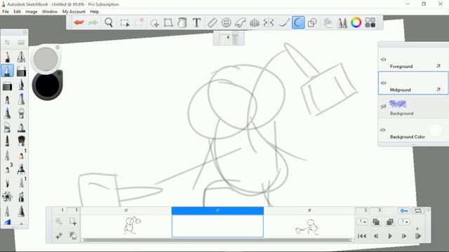The height and width of the screenshot is (252, 449).
Task: Open the File menu
Action: pos(6,12)
